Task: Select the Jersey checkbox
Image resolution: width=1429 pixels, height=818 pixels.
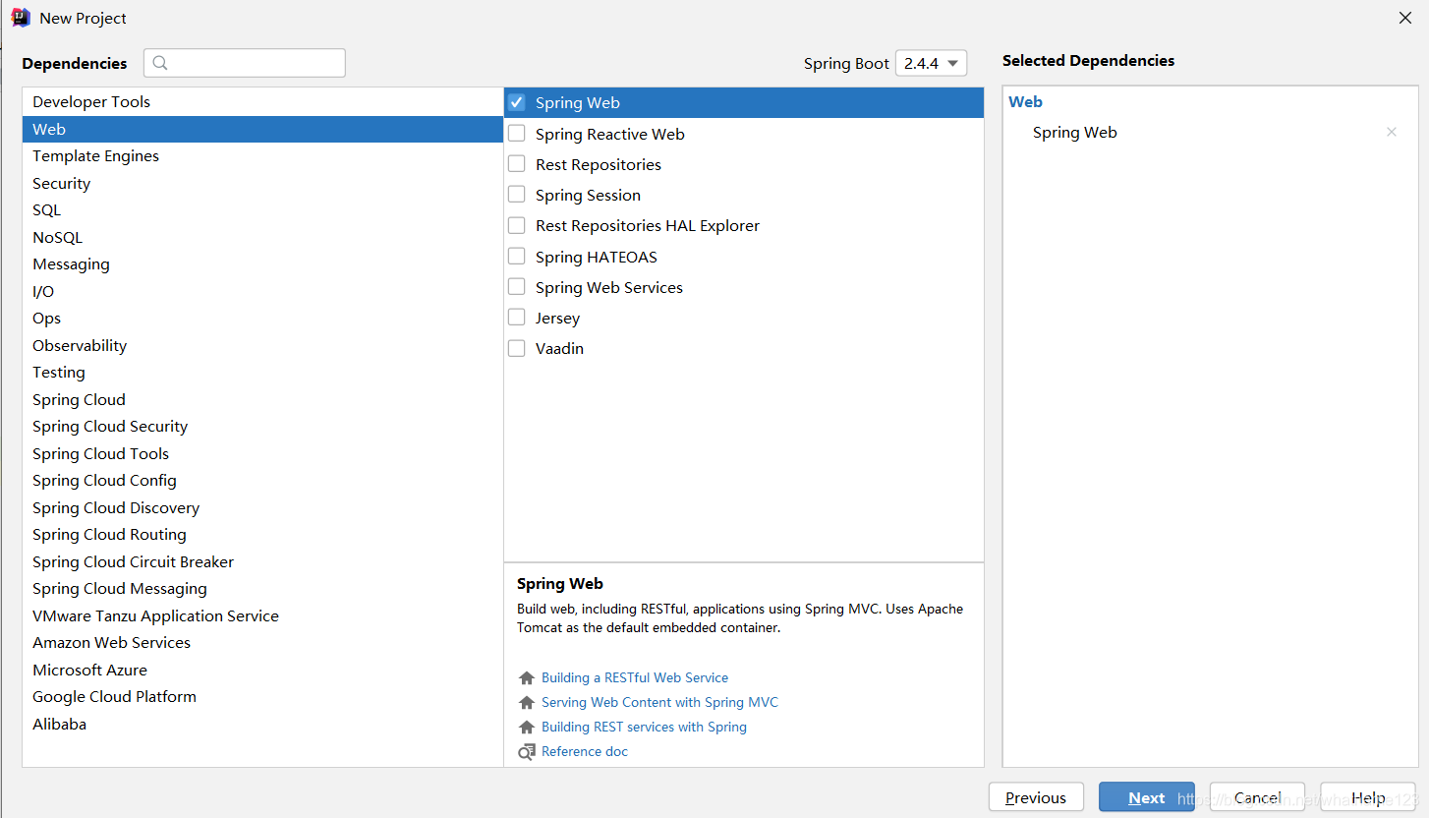Action: coord(517,318)
